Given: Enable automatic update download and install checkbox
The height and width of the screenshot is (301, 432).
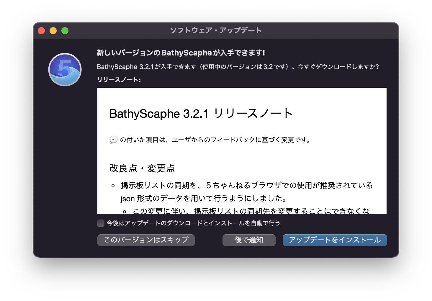Looking at the screenshot, I should point(101,223).
